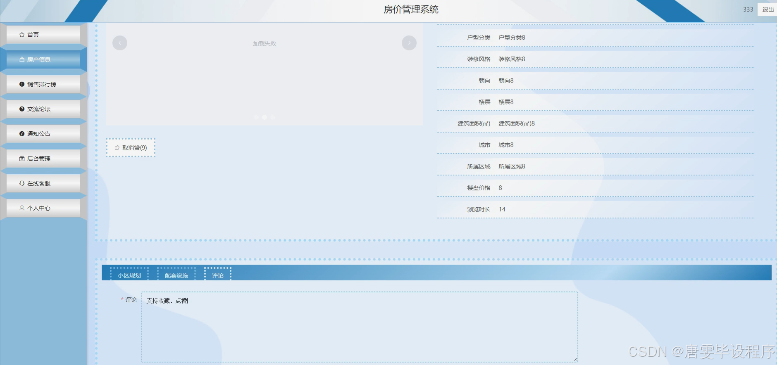Click value 楼层8
This screenshot has height=365, width=777.
tap(506, 102)
